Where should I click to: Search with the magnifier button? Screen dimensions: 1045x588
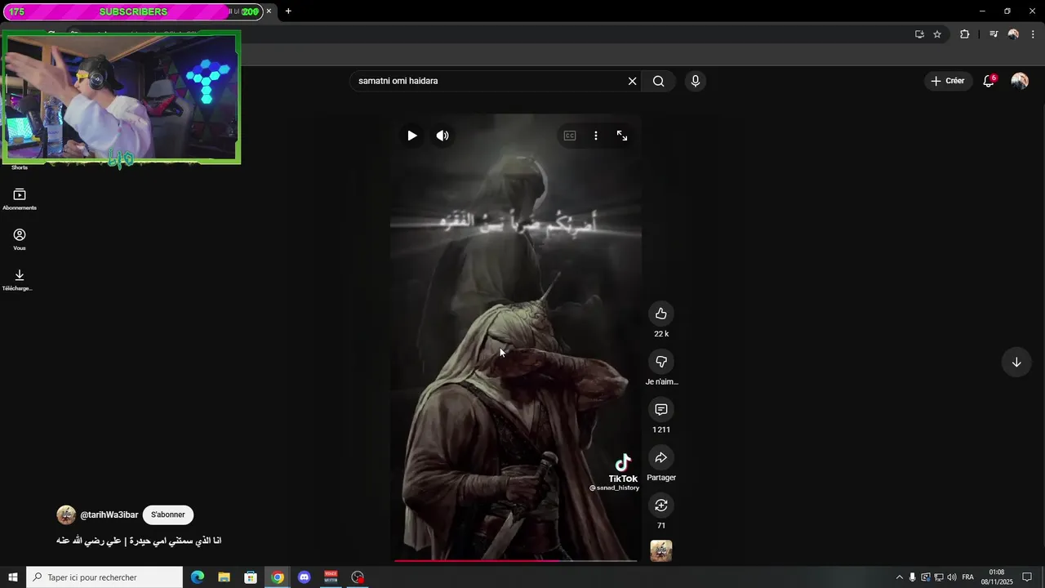pos(658,81)
